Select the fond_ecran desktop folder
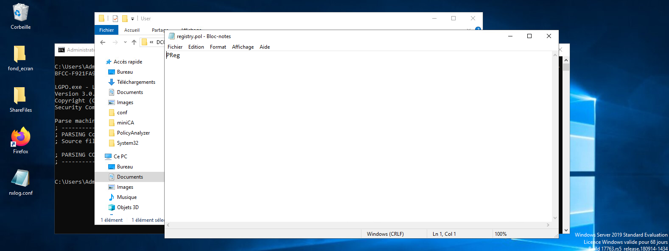Image resolution: width=669 pixels, height=251 pixels. (20, 55)
